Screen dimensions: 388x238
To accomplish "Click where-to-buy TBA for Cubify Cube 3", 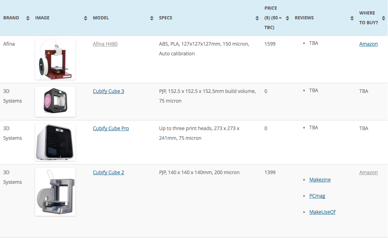I will click(x=364, y=91).
